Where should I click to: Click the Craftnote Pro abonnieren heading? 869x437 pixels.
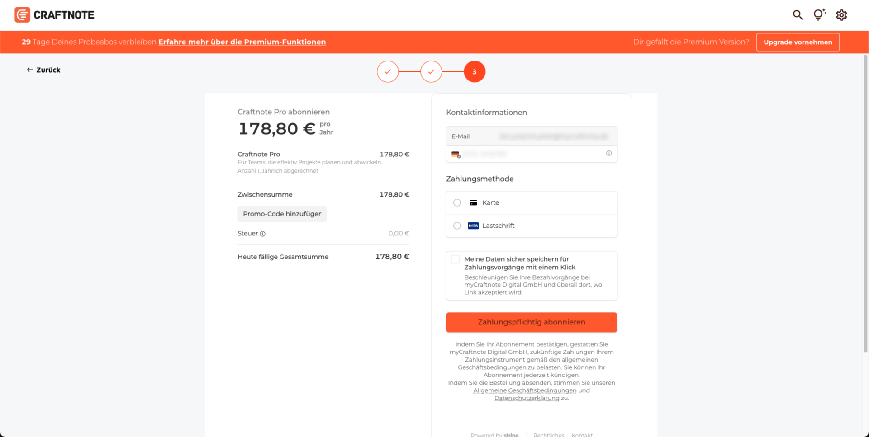[x=284, y=112]
